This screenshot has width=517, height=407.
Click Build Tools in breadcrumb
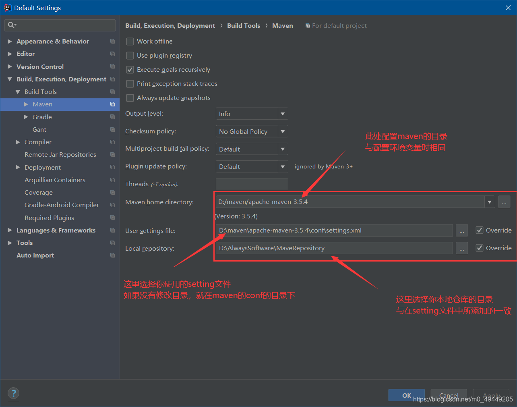tap(244, 26)
